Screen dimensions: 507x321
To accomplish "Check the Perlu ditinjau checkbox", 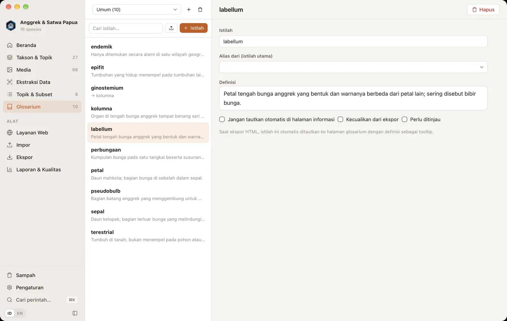I will tap(405, 119).
